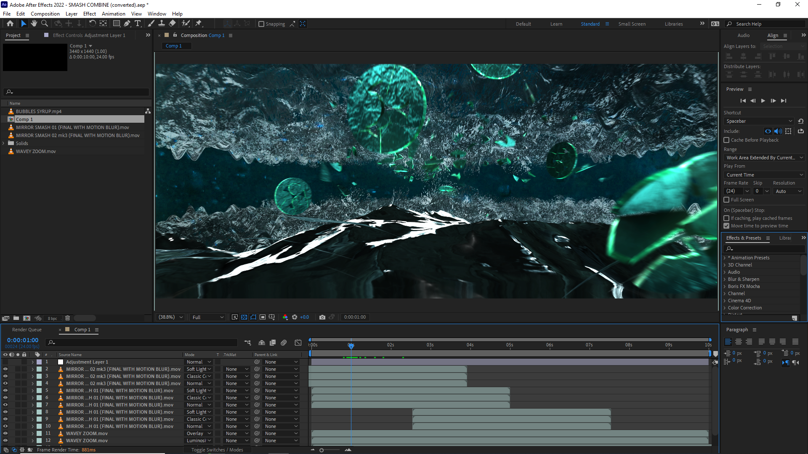Open Soft Light blend mode dropdown on layer 2
This screenshot has width=808, height=454.
(x=199, y=369)
